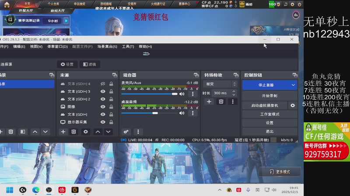Delete the selected source with trash icon
Screen dimensions: 350x196
tap(73, 132)
